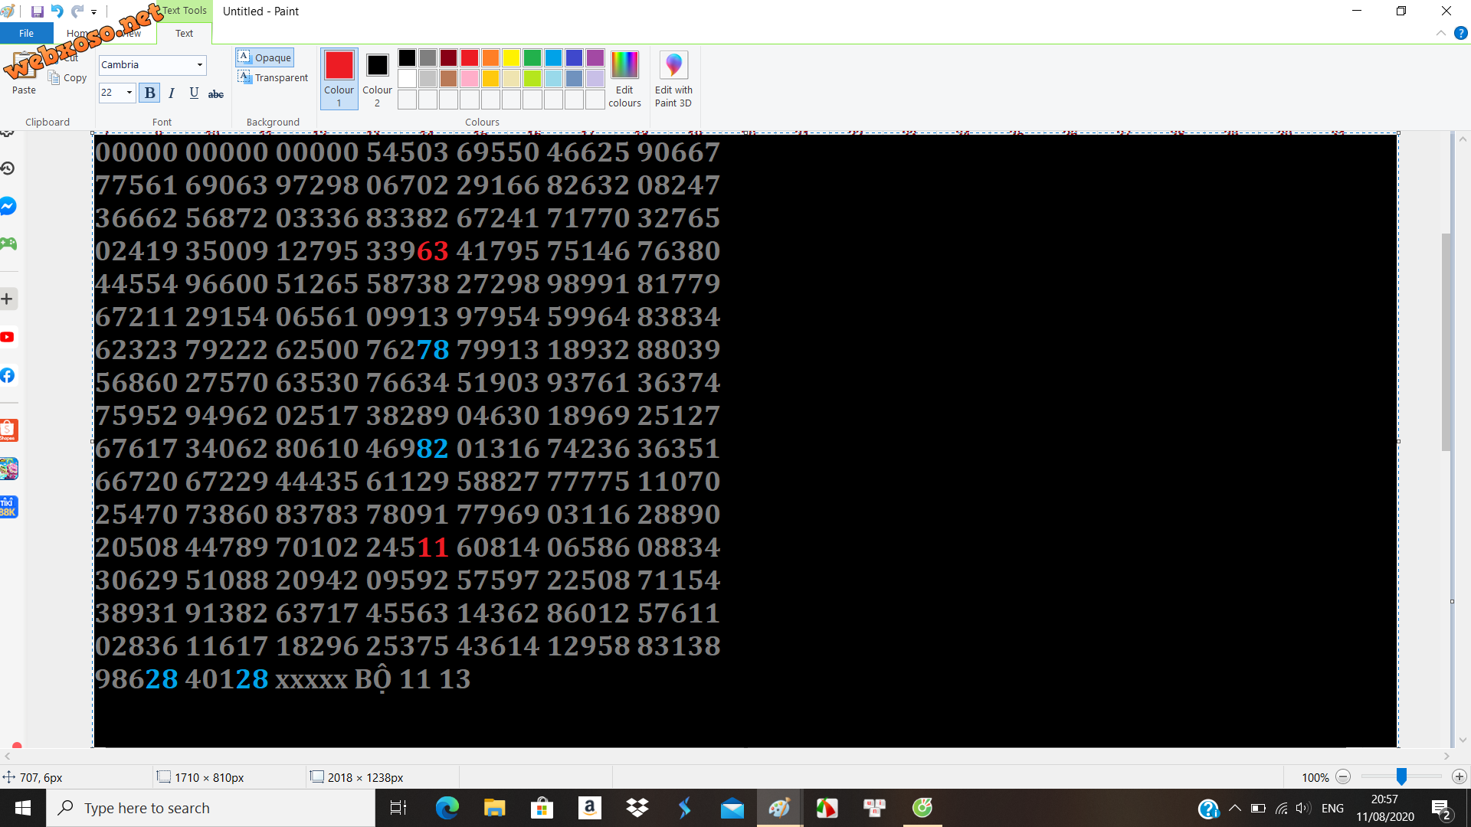Switch to the Text ribbon tab

[184, 33]
